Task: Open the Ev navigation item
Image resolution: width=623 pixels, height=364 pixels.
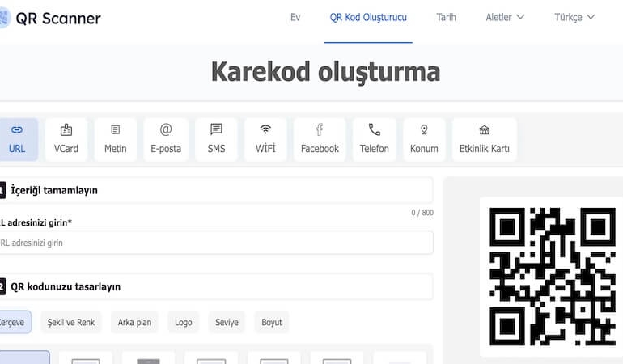Action: pos(295,18)
